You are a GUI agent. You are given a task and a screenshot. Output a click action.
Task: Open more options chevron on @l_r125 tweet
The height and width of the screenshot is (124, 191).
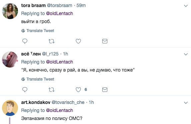pyautogui.click(x=186, y=54)
